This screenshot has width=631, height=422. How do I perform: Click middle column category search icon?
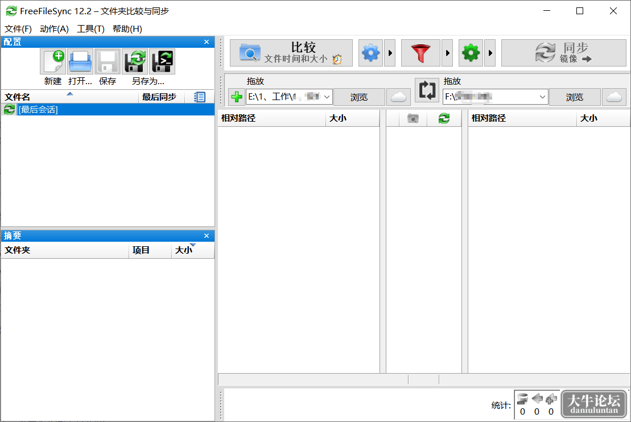tap(413, 118)
